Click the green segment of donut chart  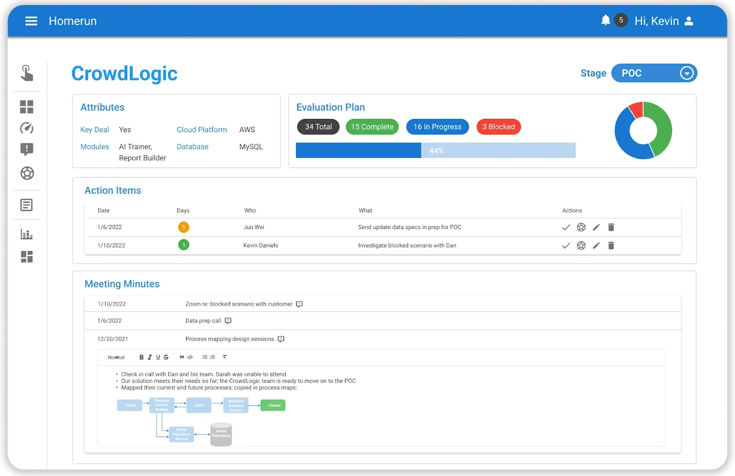pos(663,130)
